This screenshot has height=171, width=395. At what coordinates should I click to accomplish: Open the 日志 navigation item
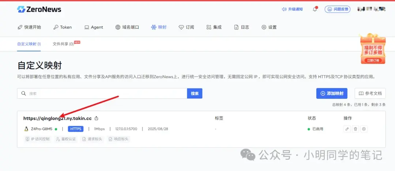coord(242,27)
